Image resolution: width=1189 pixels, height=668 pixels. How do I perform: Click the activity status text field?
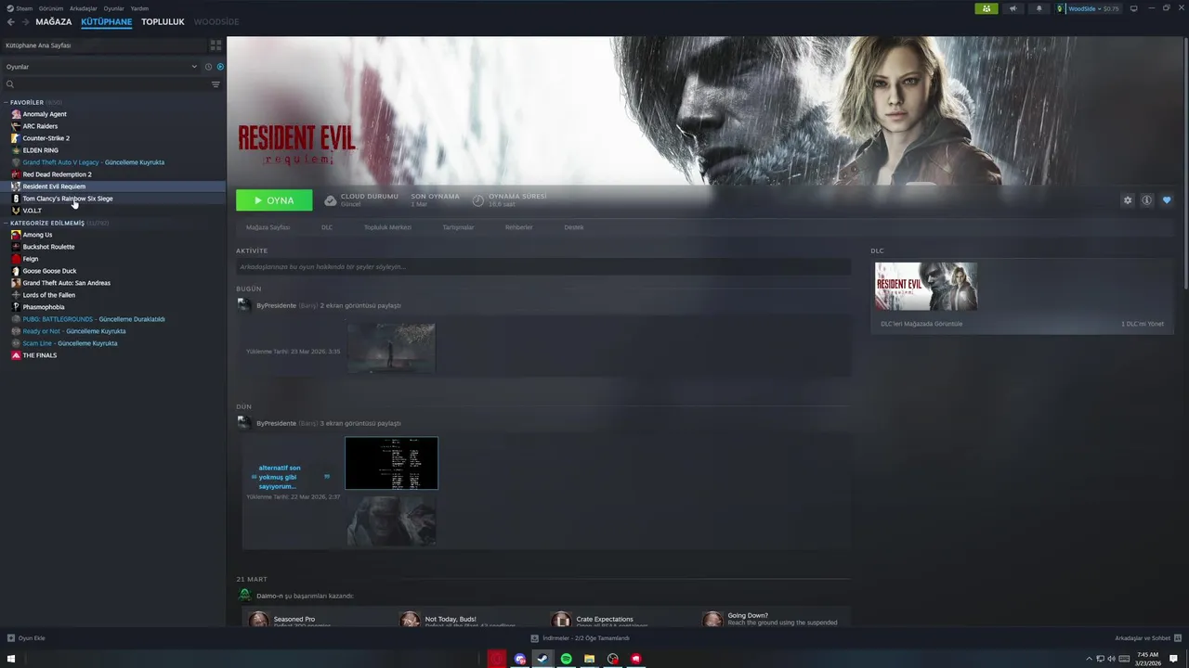[543, 267]
